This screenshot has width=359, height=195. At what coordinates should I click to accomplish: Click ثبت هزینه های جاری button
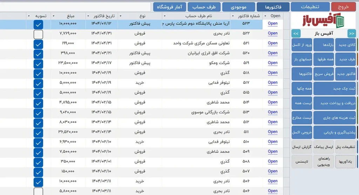335,118
